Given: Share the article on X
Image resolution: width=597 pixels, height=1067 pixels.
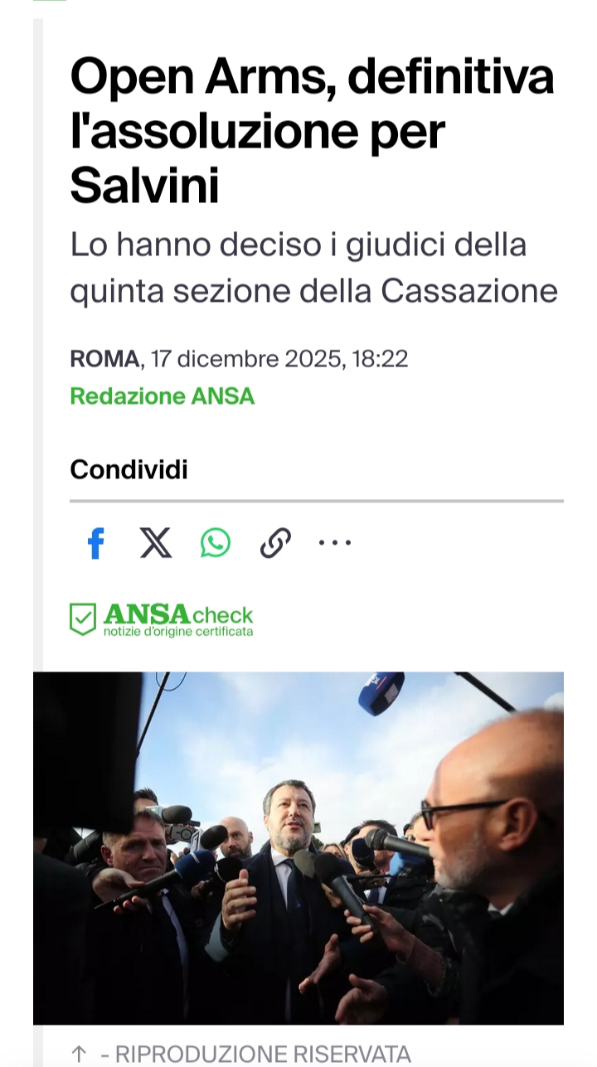Looking at the screenshot, I should pos(156,543).
